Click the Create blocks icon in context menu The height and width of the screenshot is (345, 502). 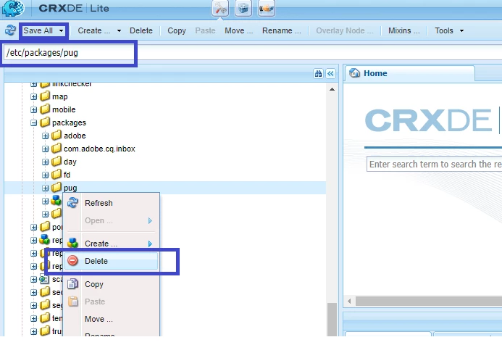coord(72,243)
